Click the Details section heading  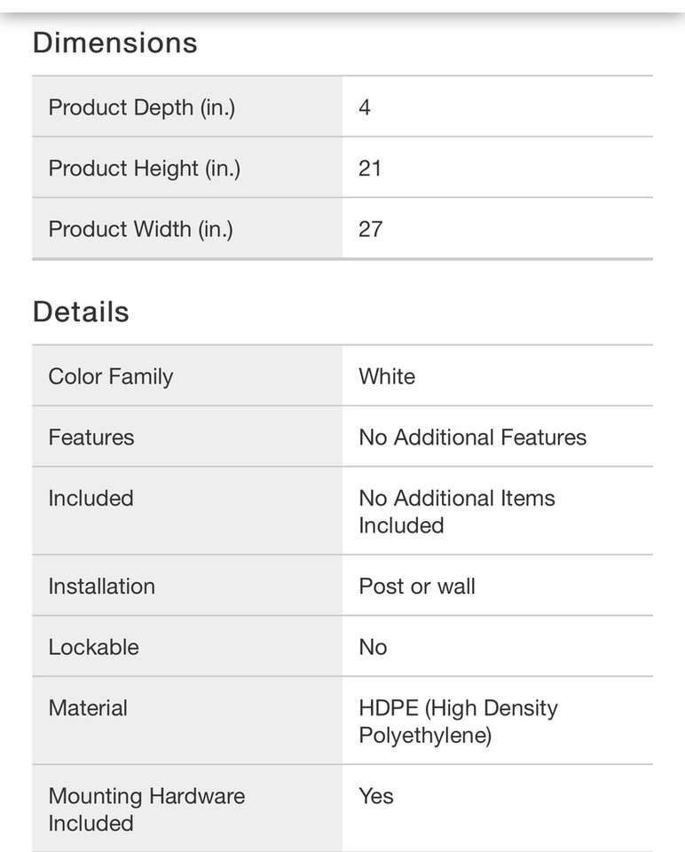tap(81, 312)
